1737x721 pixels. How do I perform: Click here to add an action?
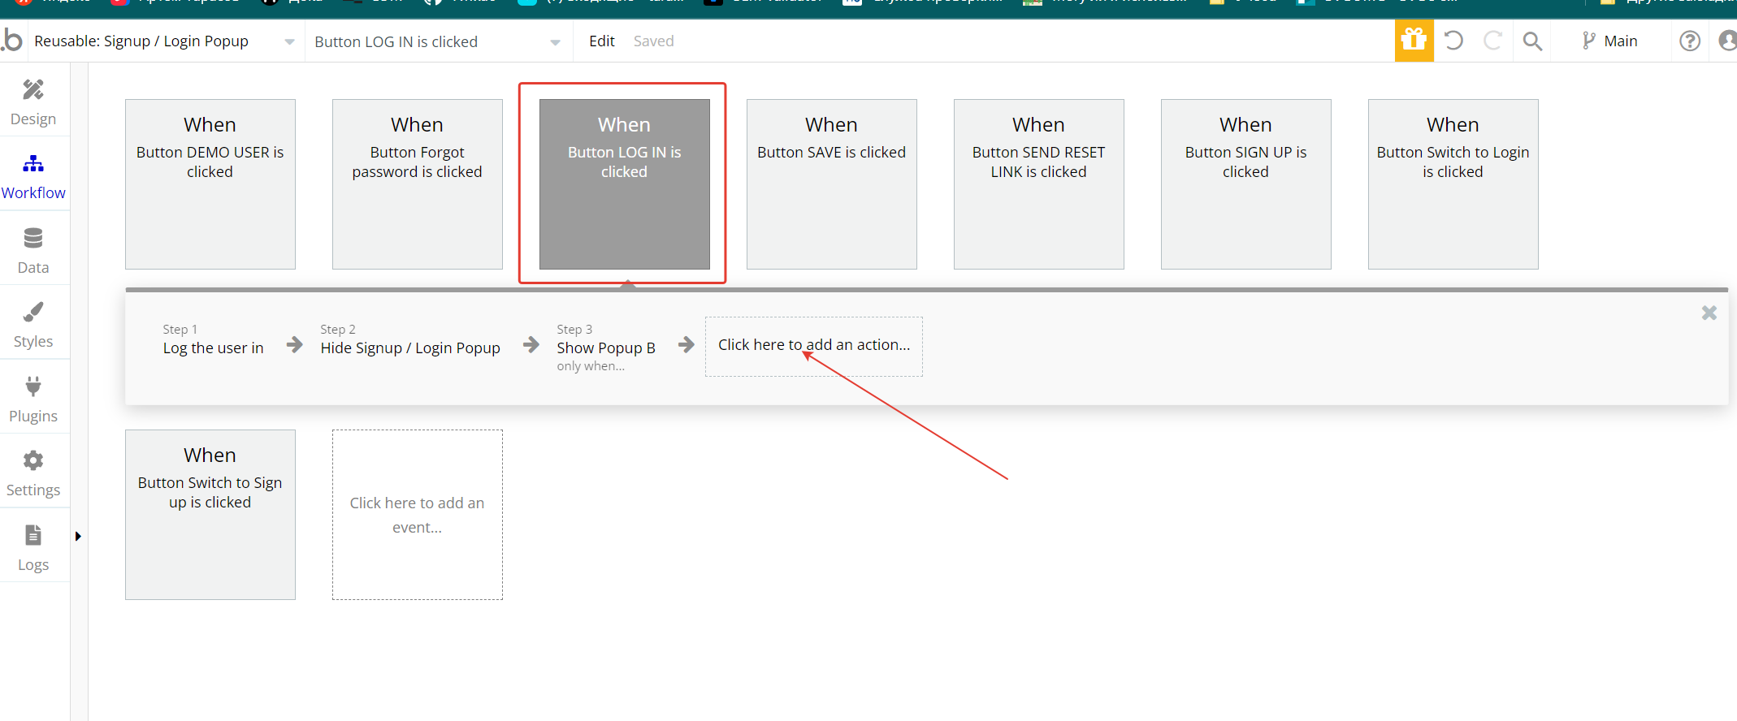coord(813,346)
